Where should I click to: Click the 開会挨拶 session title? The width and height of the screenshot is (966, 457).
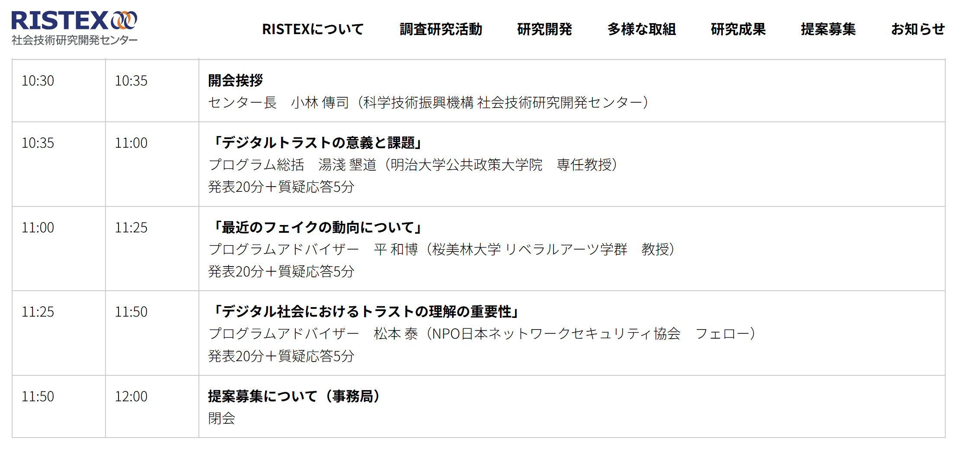point(236,80)
